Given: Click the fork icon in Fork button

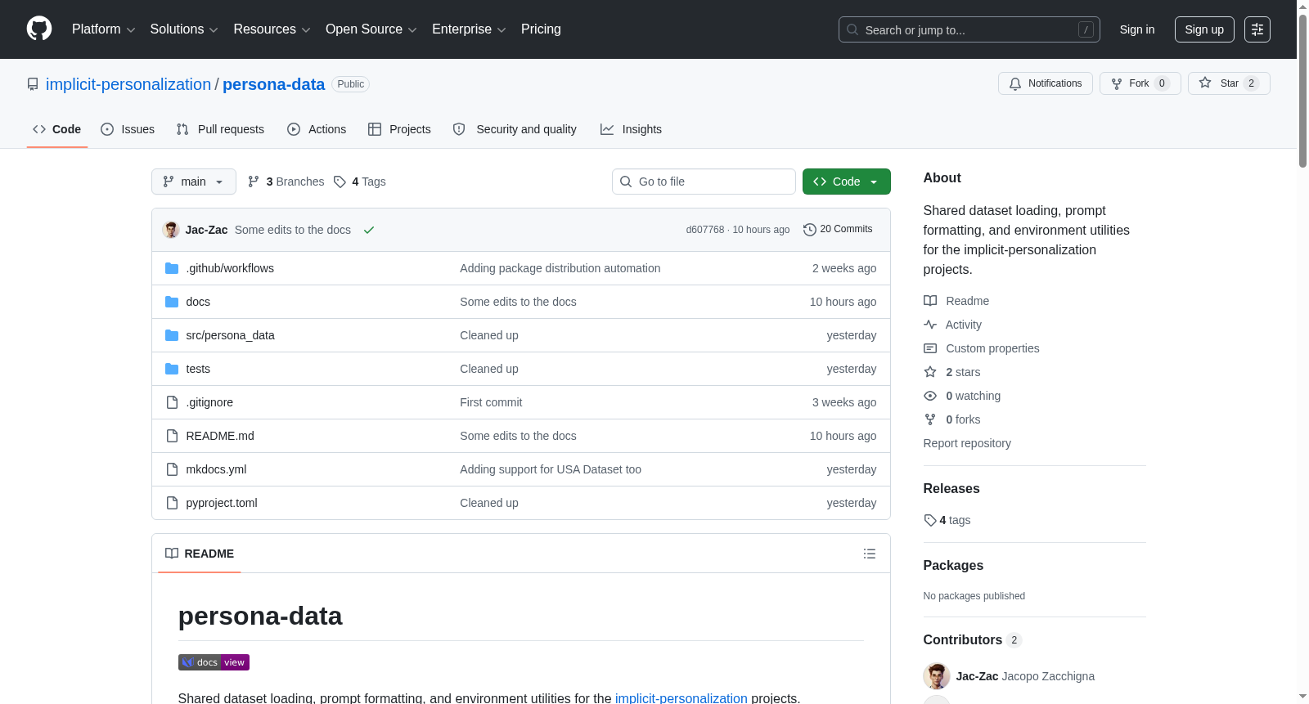Looking at the screenshot, I should click(x=1117, y=83).
